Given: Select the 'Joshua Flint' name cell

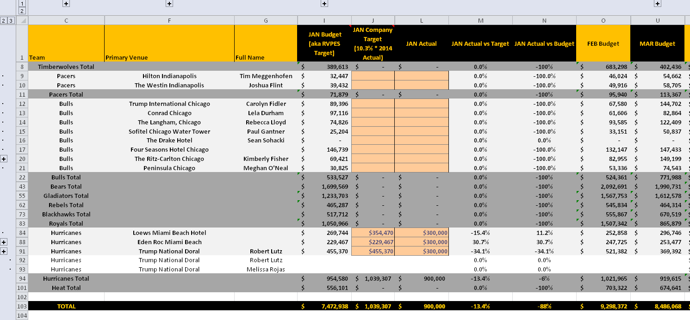Looking at the screenshot, I should pyautogui.click(x=266, y=85).
